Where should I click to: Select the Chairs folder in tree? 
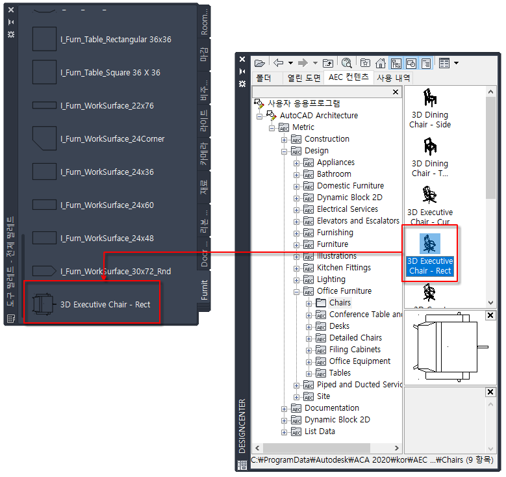340,303
